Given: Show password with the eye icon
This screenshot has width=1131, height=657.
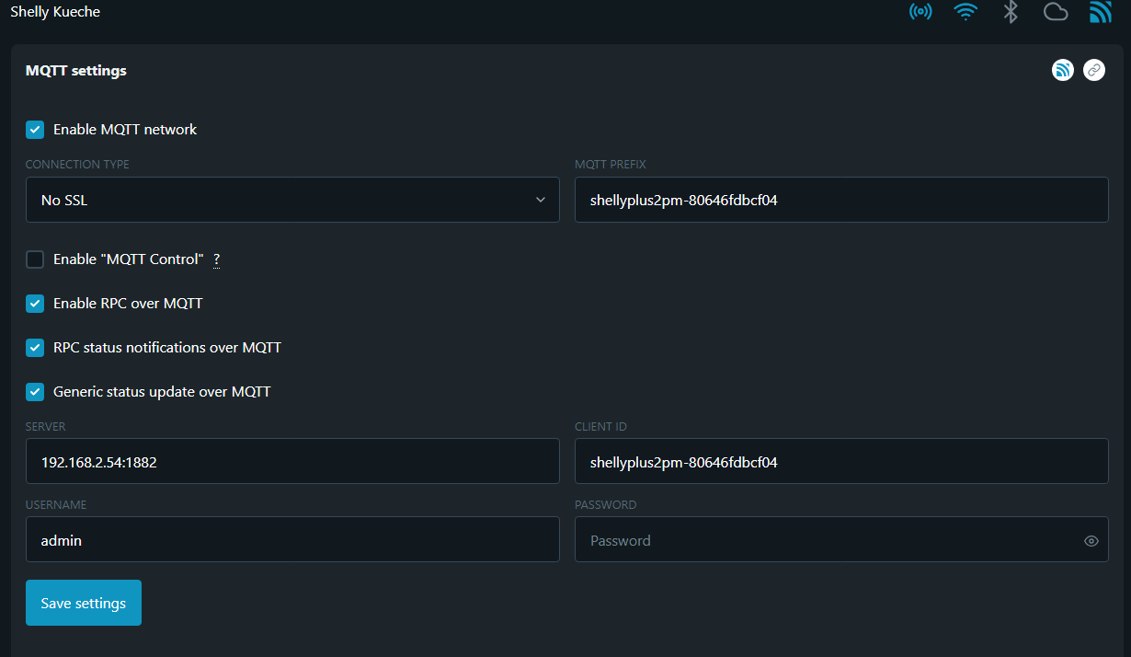Looking at the screenshot, I should [1091, 541].
